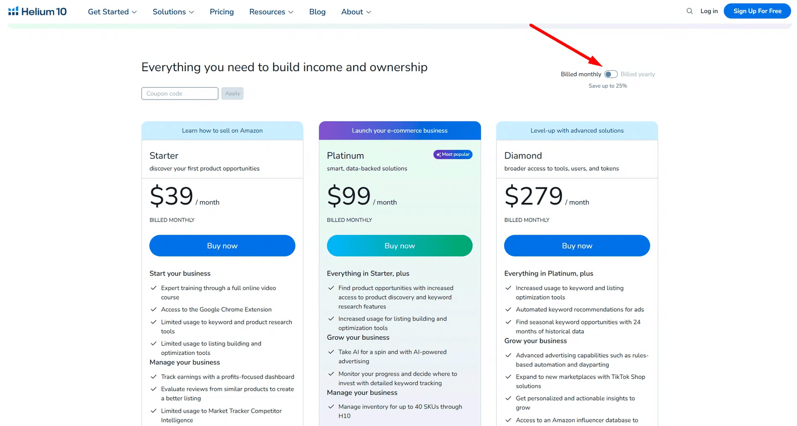Click Sign Up For Free button
The width and height of the screenshot is (797, 426).
coord(757,11)
